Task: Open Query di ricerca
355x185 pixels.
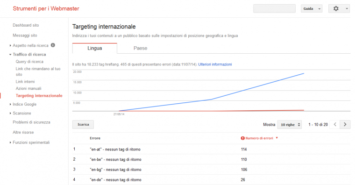Action: click(29, 62)
